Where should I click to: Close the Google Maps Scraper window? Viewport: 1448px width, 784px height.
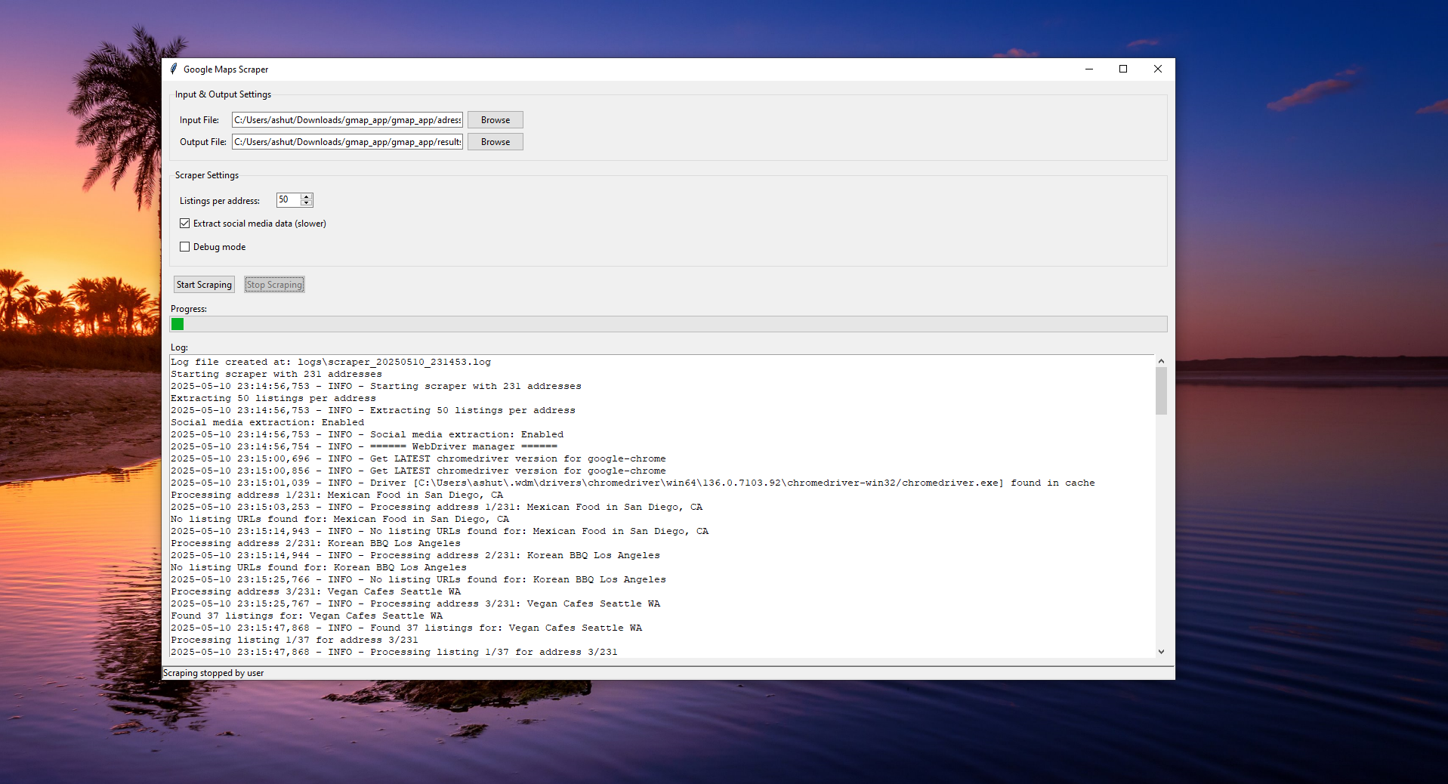click(x=1158, y=69)
